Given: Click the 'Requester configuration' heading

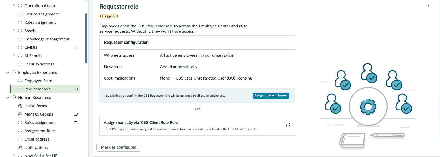Looking at the screenshot, I should click(126, 43).
